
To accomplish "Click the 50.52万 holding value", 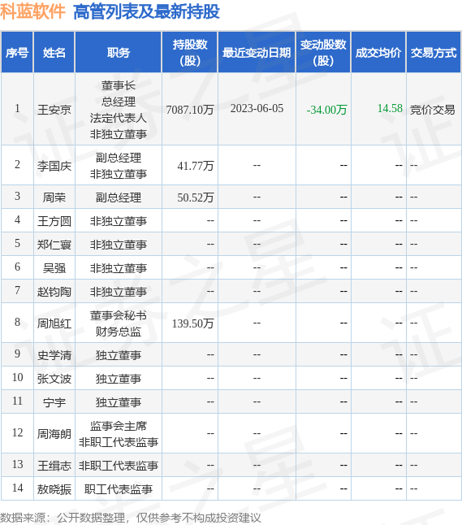I will 196,197.
